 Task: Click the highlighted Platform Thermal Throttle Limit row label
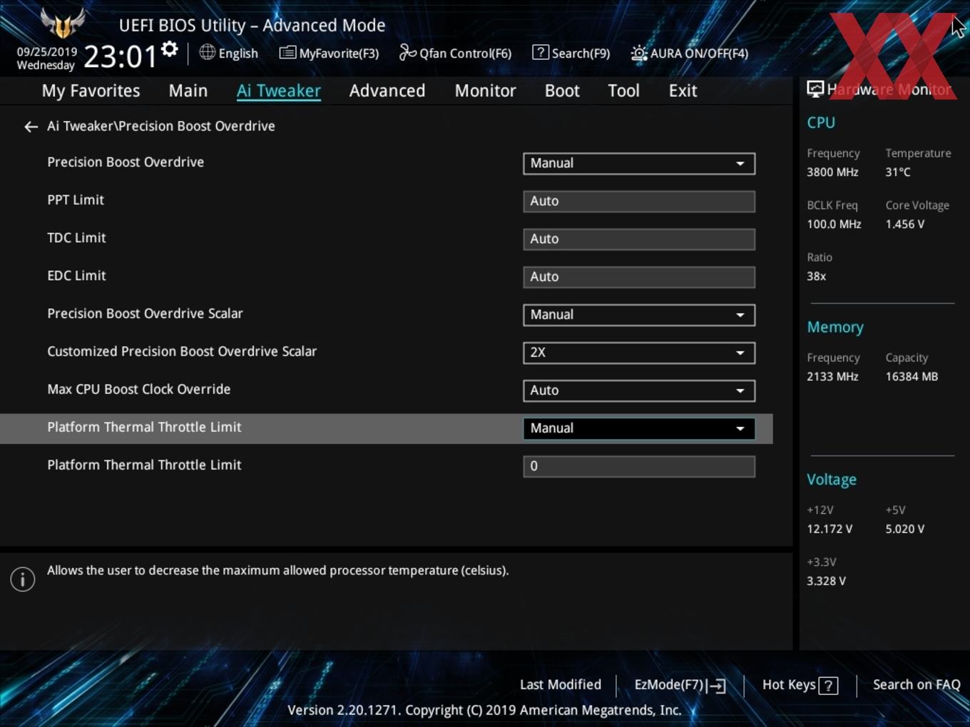144,428
